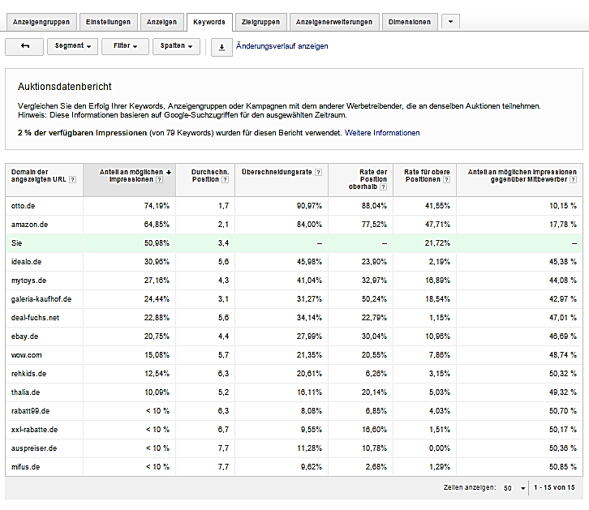This screenshot has width=589, height=510.
Task: Select the Keywords tab
Action: (x=209, y=22)
